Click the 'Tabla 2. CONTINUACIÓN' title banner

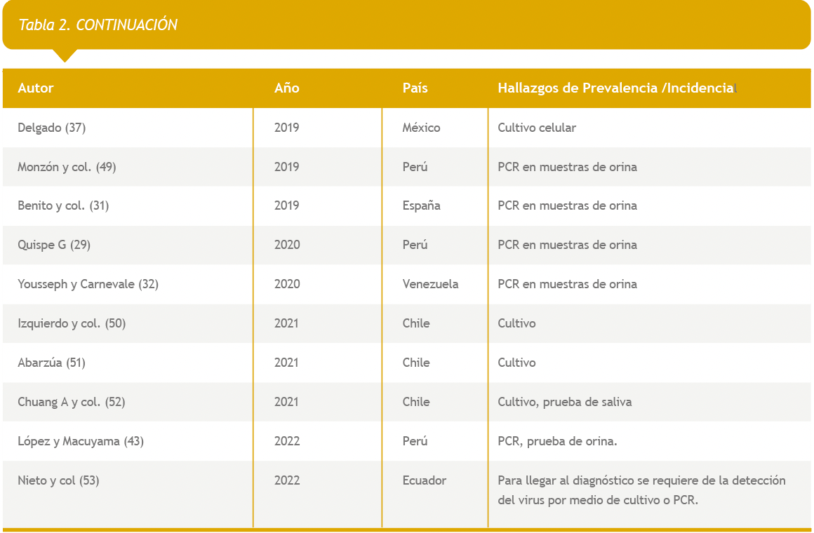(x=98, y=25)
